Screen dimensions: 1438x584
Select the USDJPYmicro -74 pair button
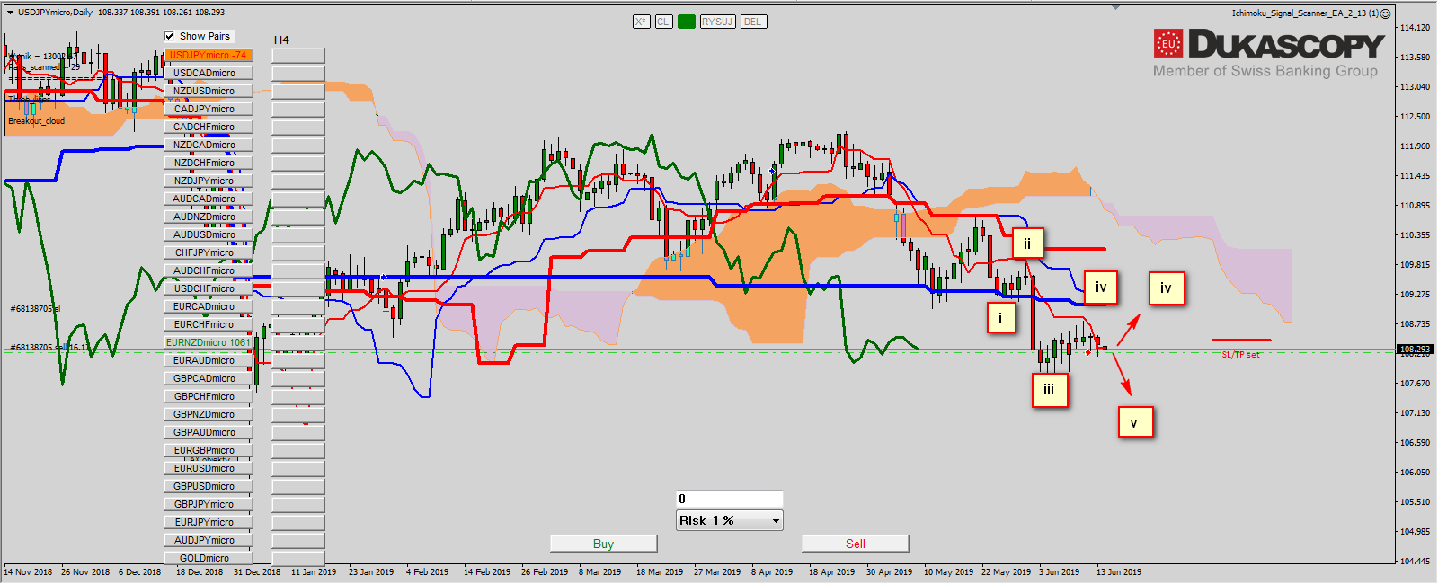tap(208, 55)
